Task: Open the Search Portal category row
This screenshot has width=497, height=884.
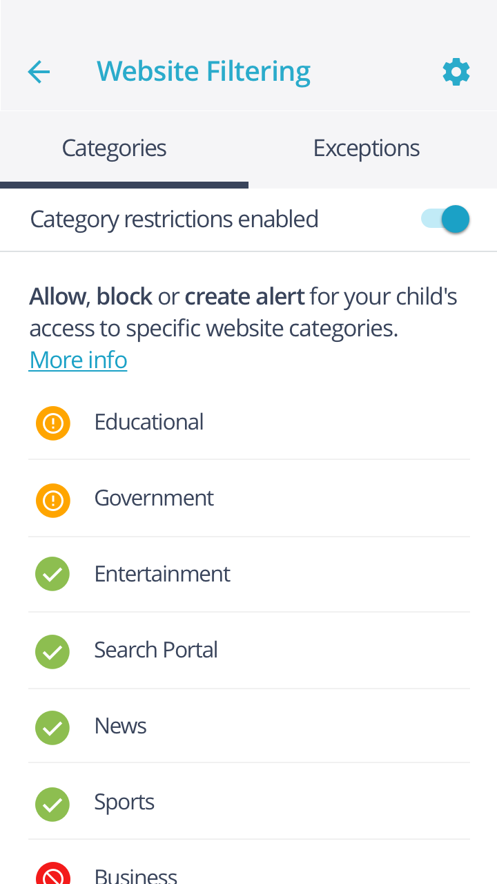Action: click(x=248, y=650)
